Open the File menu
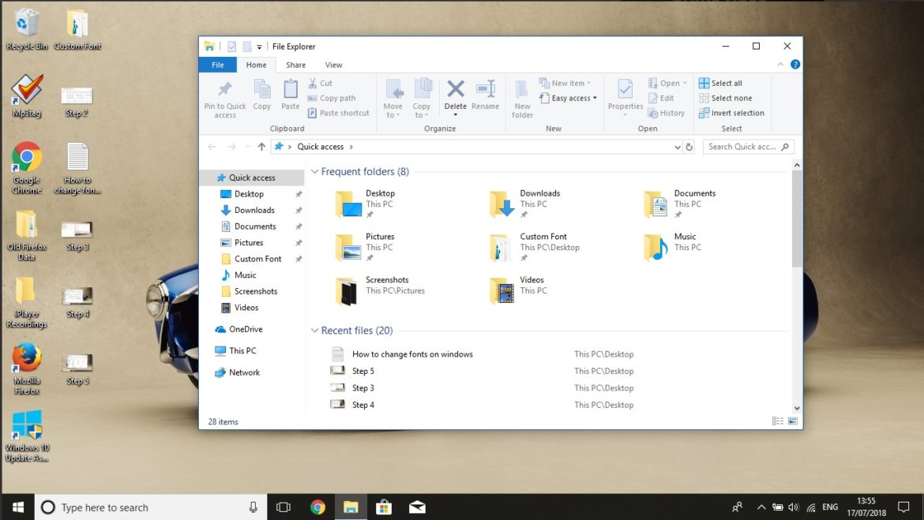This screenshot has width=924, height=520. [217, 64]
